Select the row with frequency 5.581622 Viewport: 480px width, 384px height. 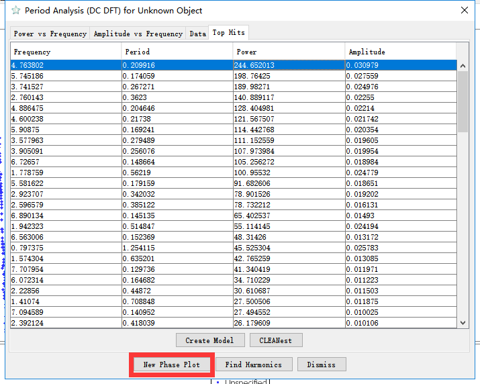(234, 183)
